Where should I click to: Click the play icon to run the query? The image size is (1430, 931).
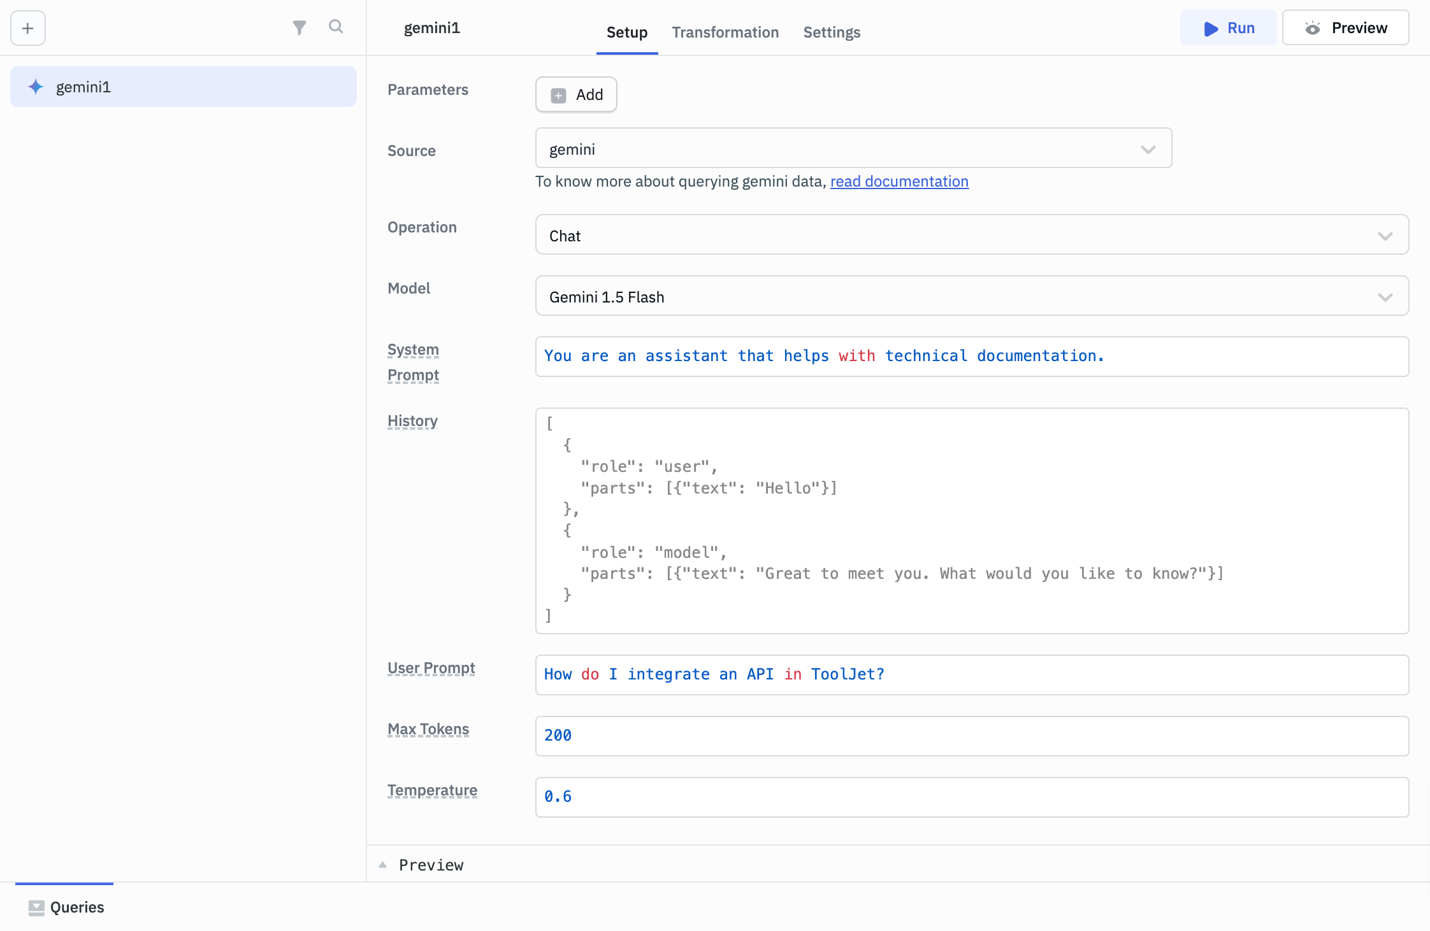click(x=1211, y=28)
